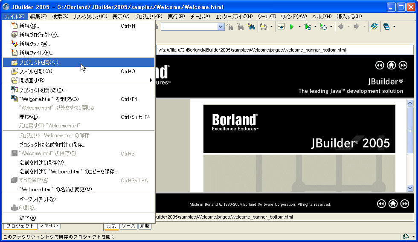
Task: Click the forward icon in top banner
Action: tap(403, 65)
